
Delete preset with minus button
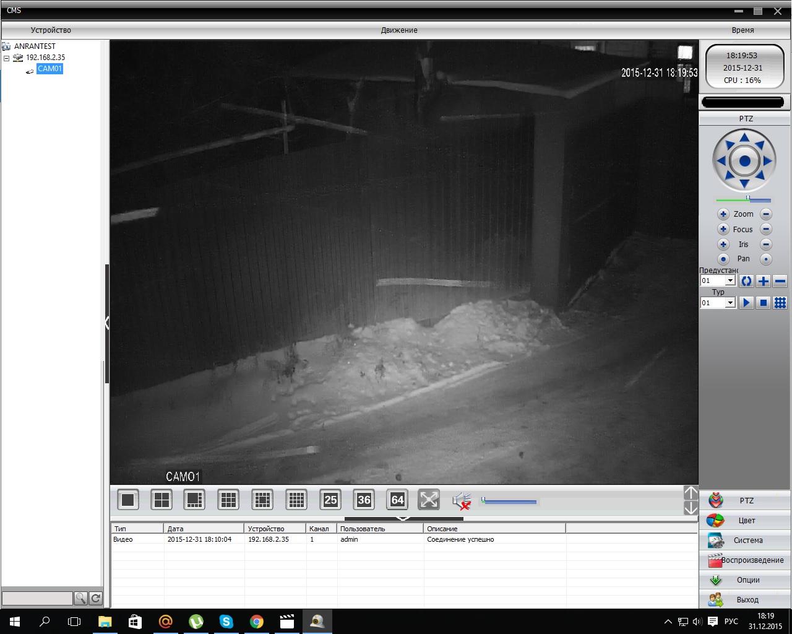[780, 281]
